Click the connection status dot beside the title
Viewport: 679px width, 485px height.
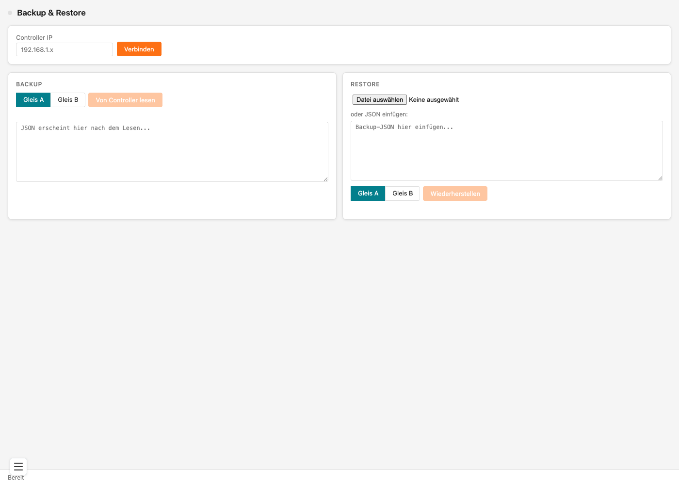coord(10,13)
